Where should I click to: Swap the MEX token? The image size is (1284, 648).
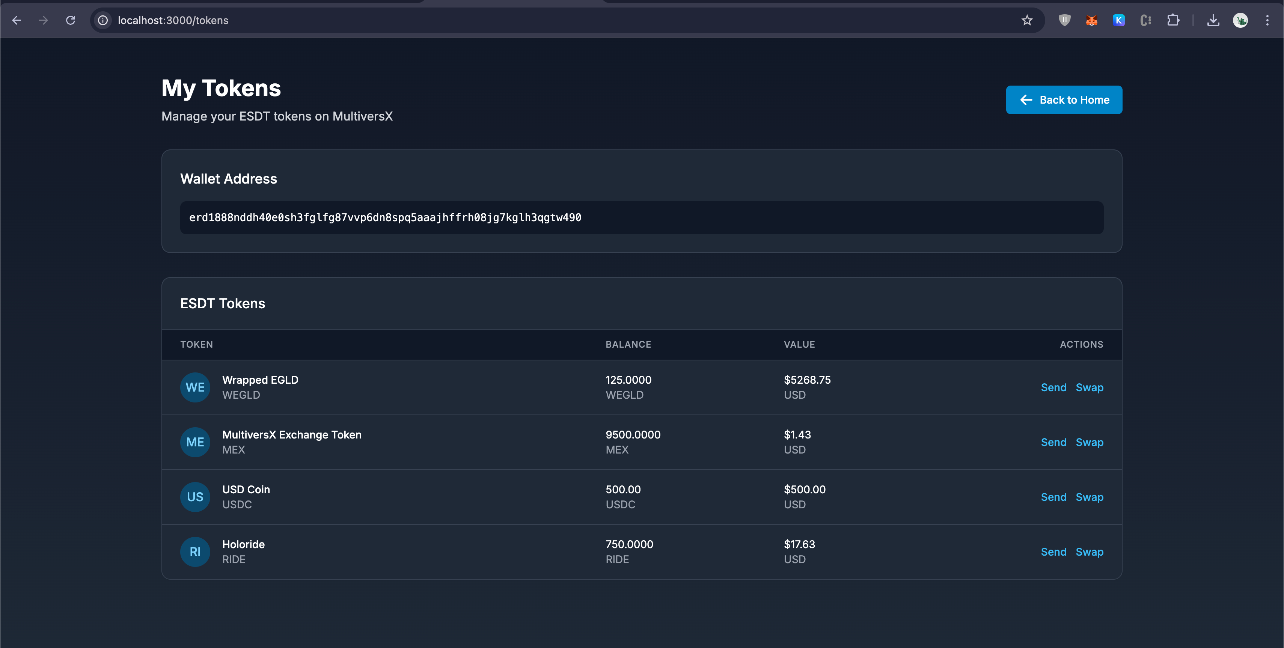1089,442
